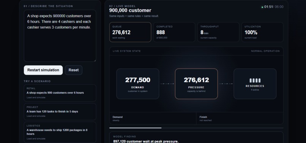
Task: Click the 'customer in system' caption
Action: click(137, 91)
